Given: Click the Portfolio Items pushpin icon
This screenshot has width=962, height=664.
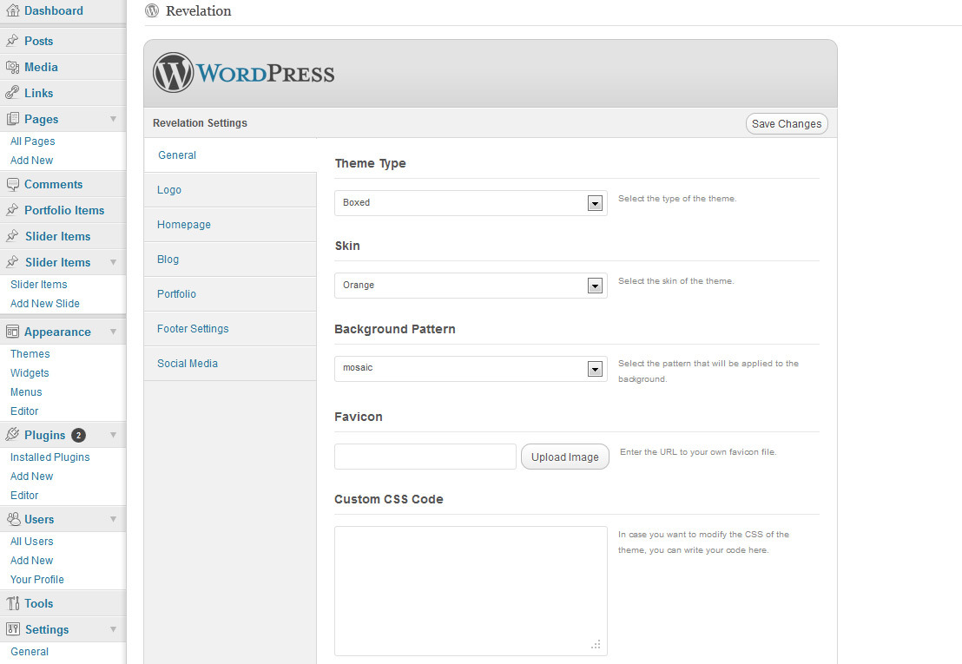Looking at the screenshot, I should pos(12,210).
